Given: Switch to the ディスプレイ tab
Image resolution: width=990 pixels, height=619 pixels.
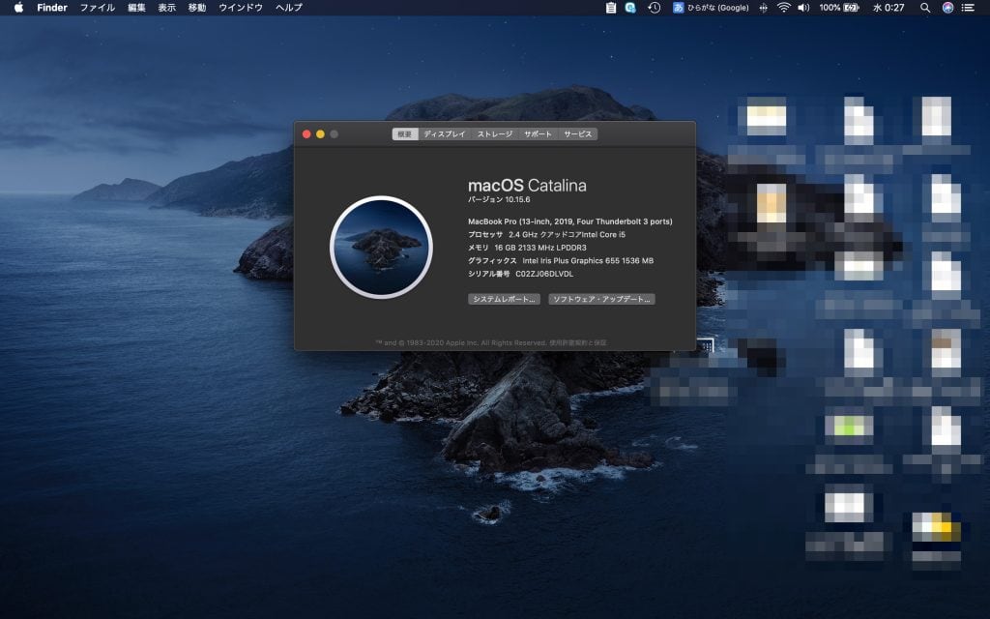Looking at the screenshot, I should [x=445, y=133].
